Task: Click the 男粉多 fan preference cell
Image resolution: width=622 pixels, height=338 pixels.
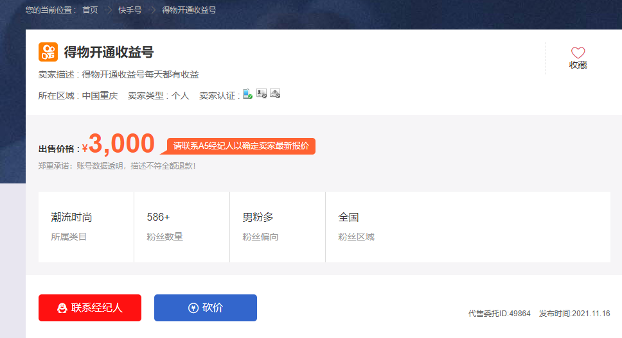Action: click(x=278, y=227)
